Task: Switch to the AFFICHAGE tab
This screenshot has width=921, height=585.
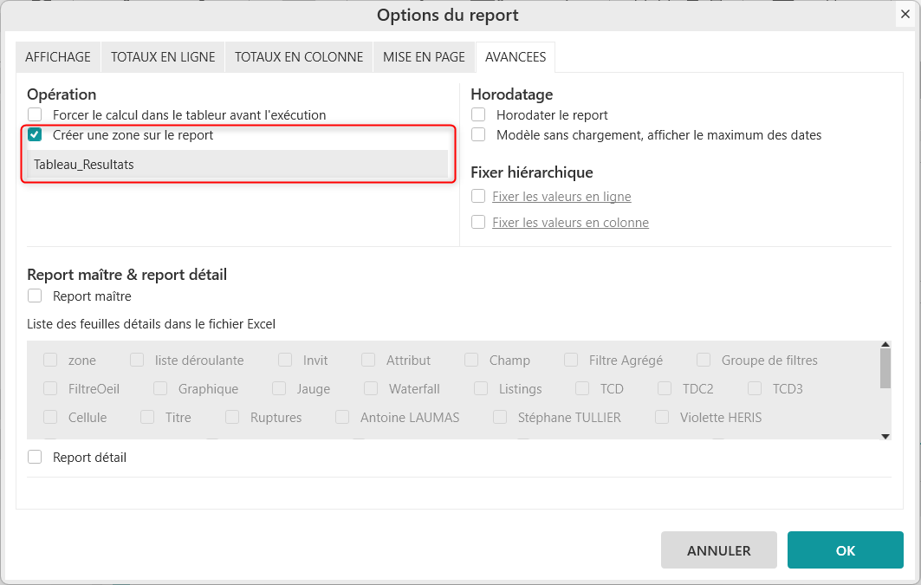Action: pyautogui.click(x=58, y=57)
